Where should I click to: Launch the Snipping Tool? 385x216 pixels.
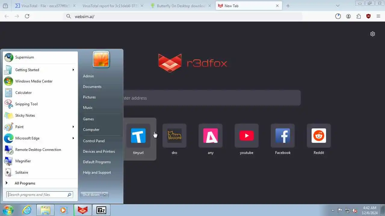pyautogui.click(x=40, y=104)
